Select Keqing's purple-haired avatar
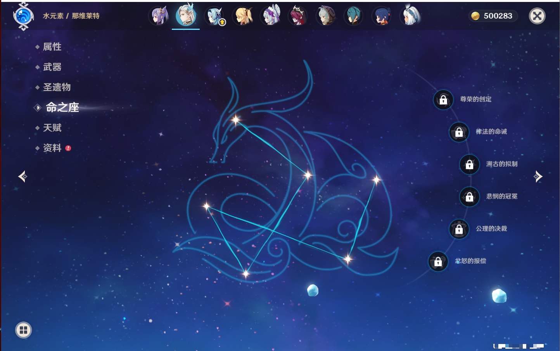The image size is (560, 351). [159, 16]
